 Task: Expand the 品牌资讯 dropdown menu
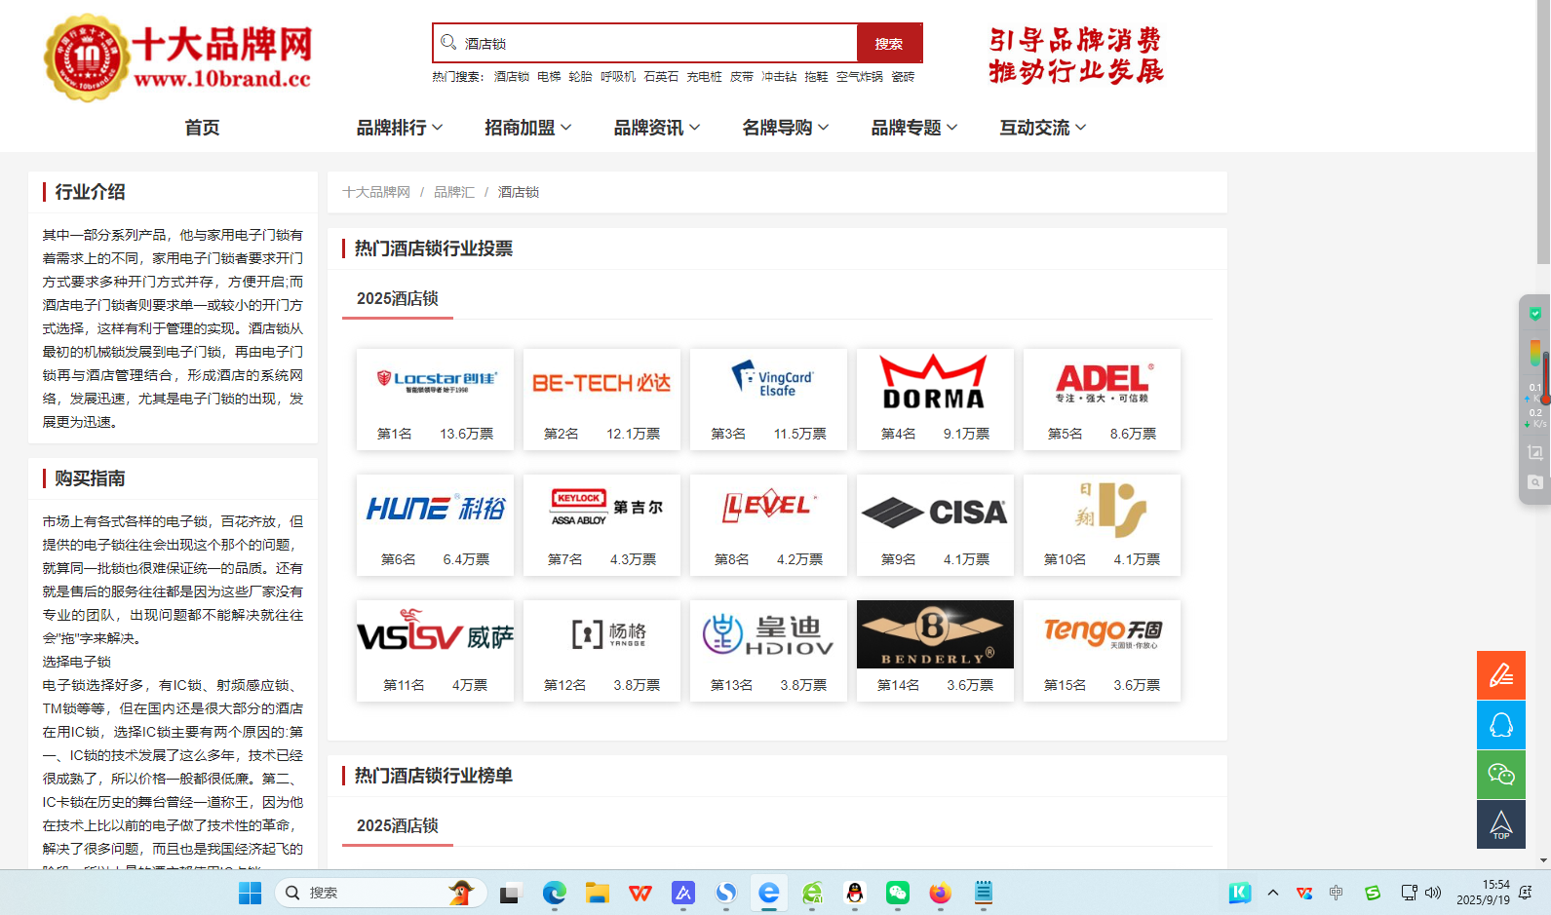[x=657, y=128]
